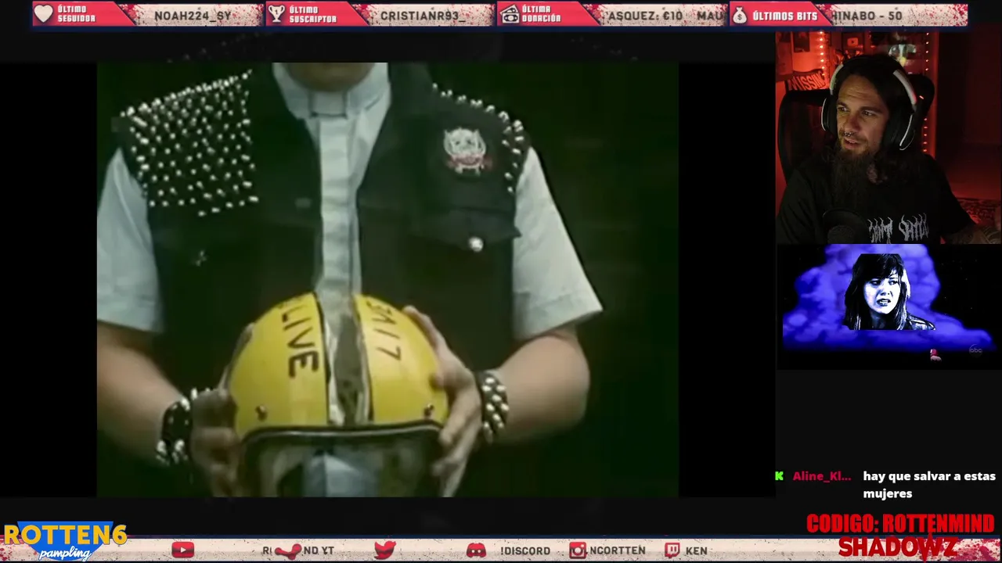Click the Twitch icon in bottom bar
Screen dimensions: 1002x563
(x=672, y=550)
